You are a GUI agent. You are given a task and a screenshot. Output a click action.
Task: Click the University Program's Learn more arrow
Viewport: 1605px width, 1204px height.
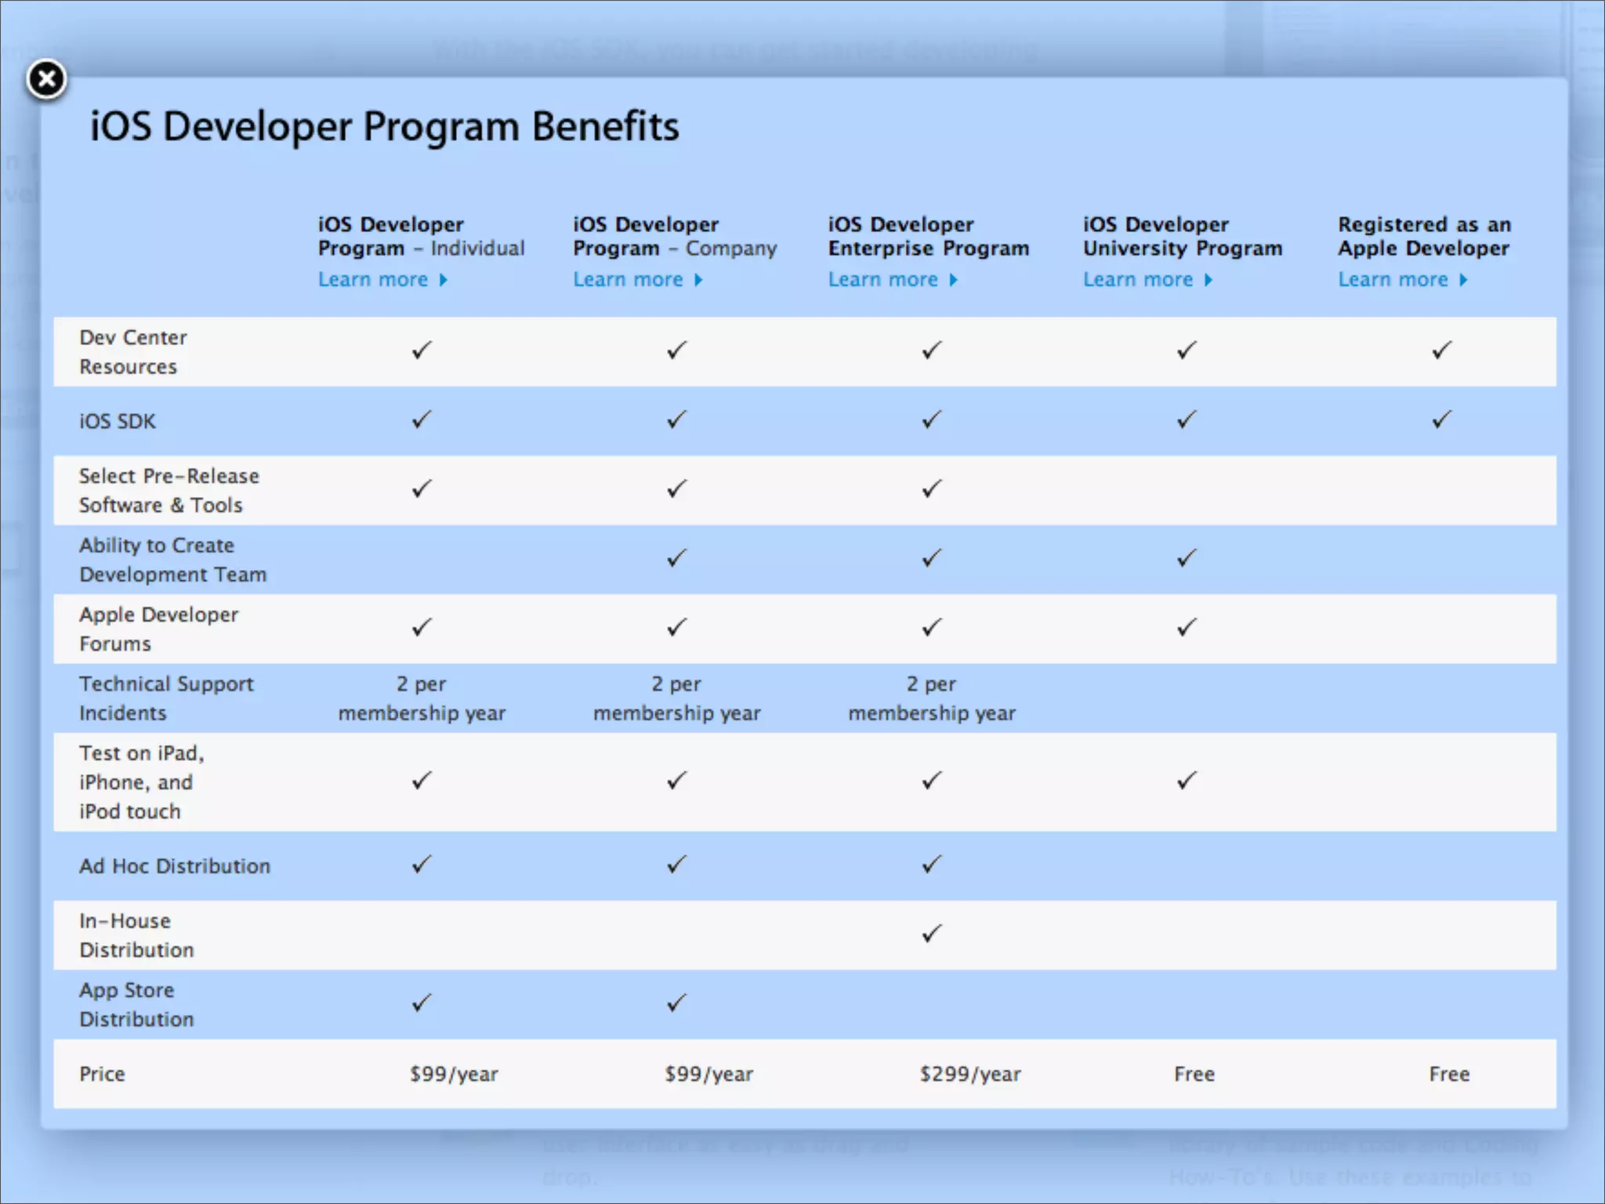[x=1208, y=280]
